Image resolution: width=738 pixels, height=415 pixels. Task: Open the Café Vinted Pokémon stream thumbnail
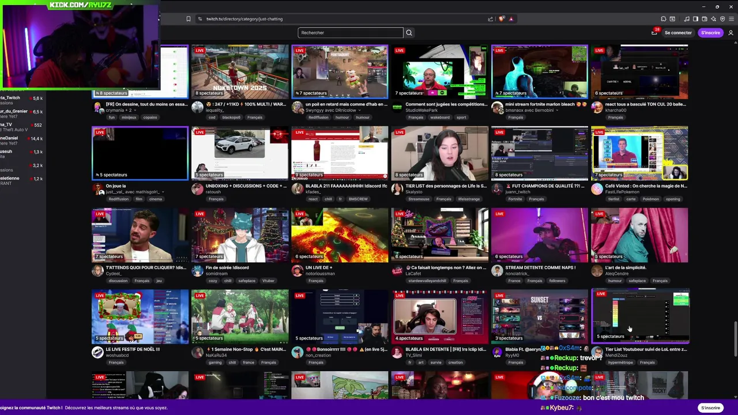click(x=639, y=153)
